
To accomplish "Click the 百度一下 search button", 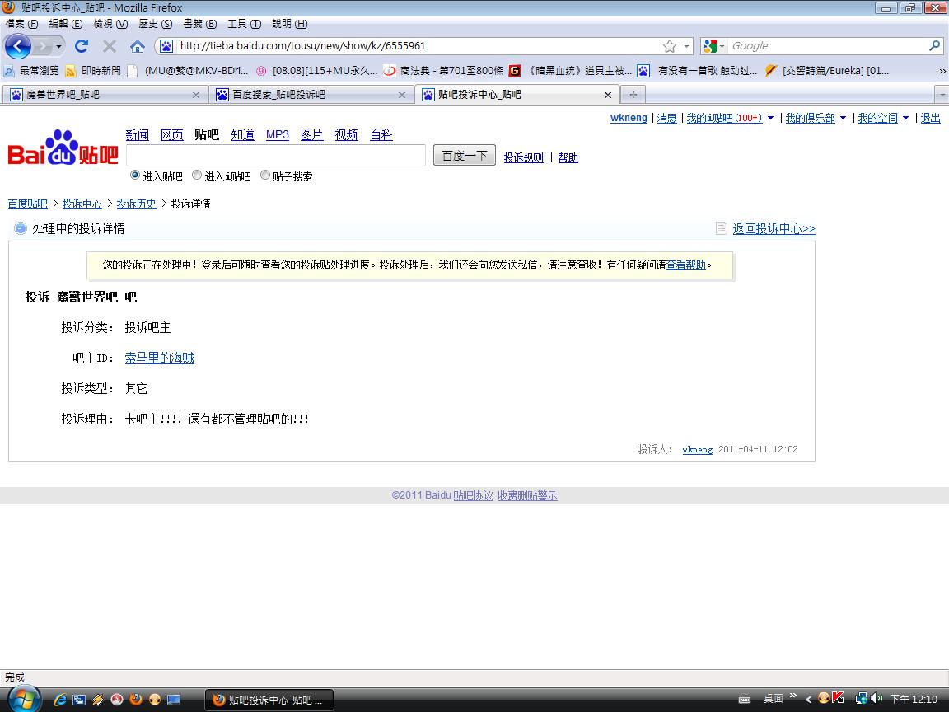I will pyautogui.click(x=465, y=156).
